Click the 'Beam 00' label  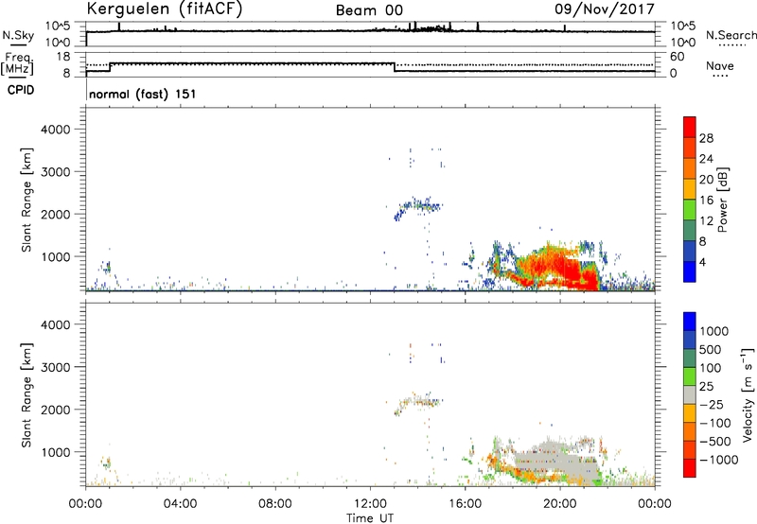pos(369,10)
